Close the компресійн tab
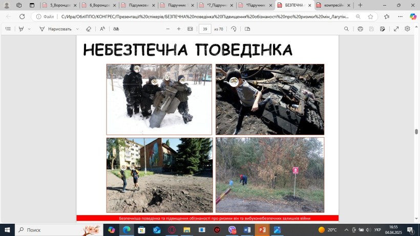Screen dimensions: 420x236 point(349,5)
